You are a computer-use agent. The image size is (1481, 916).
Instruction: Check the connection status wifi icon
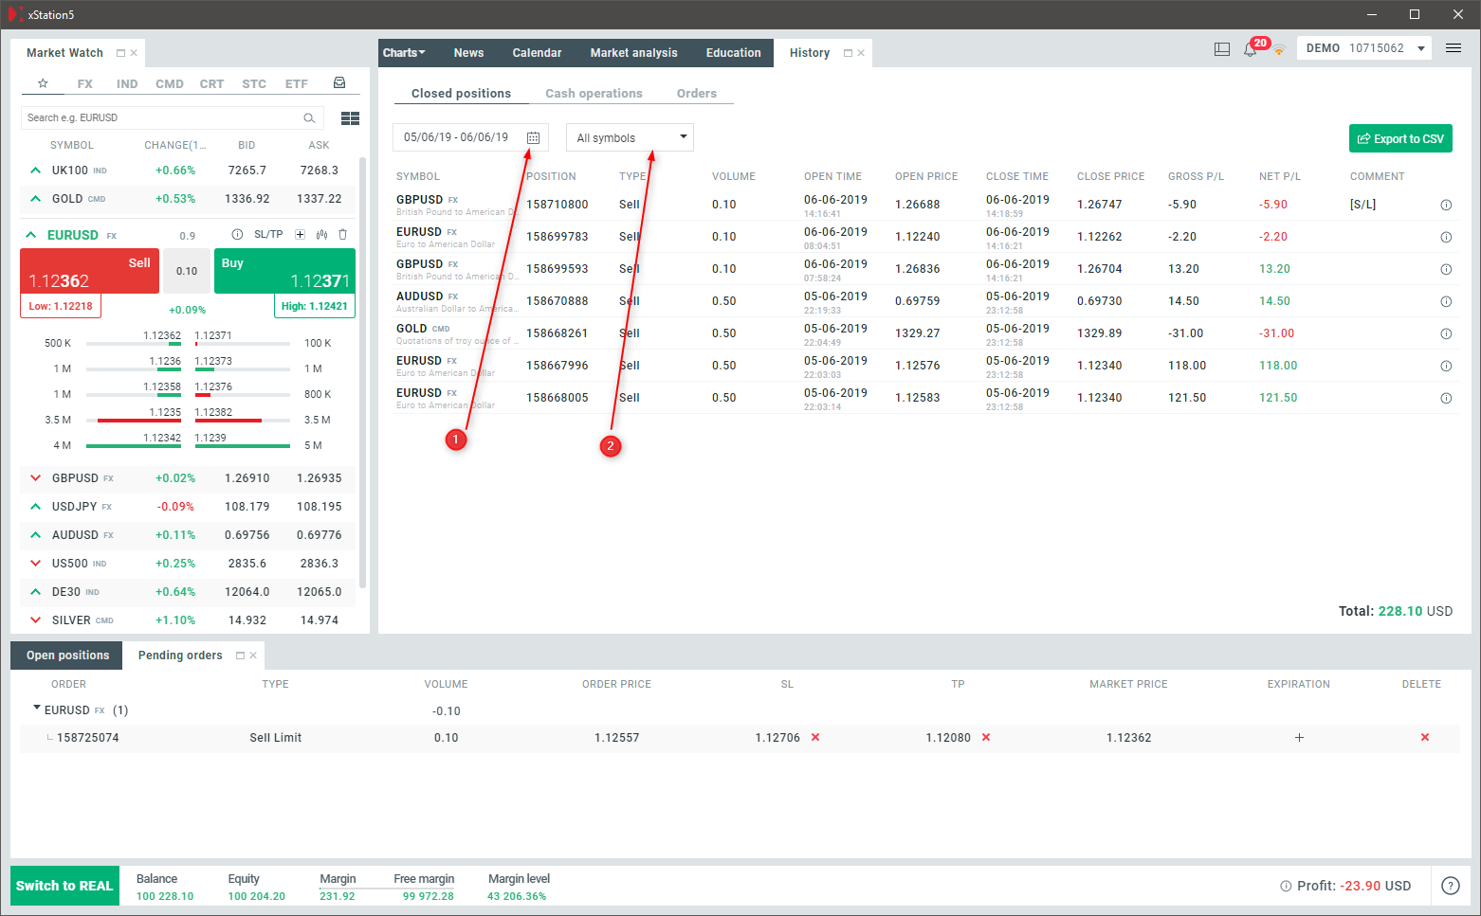click(x=1279, y=50)
